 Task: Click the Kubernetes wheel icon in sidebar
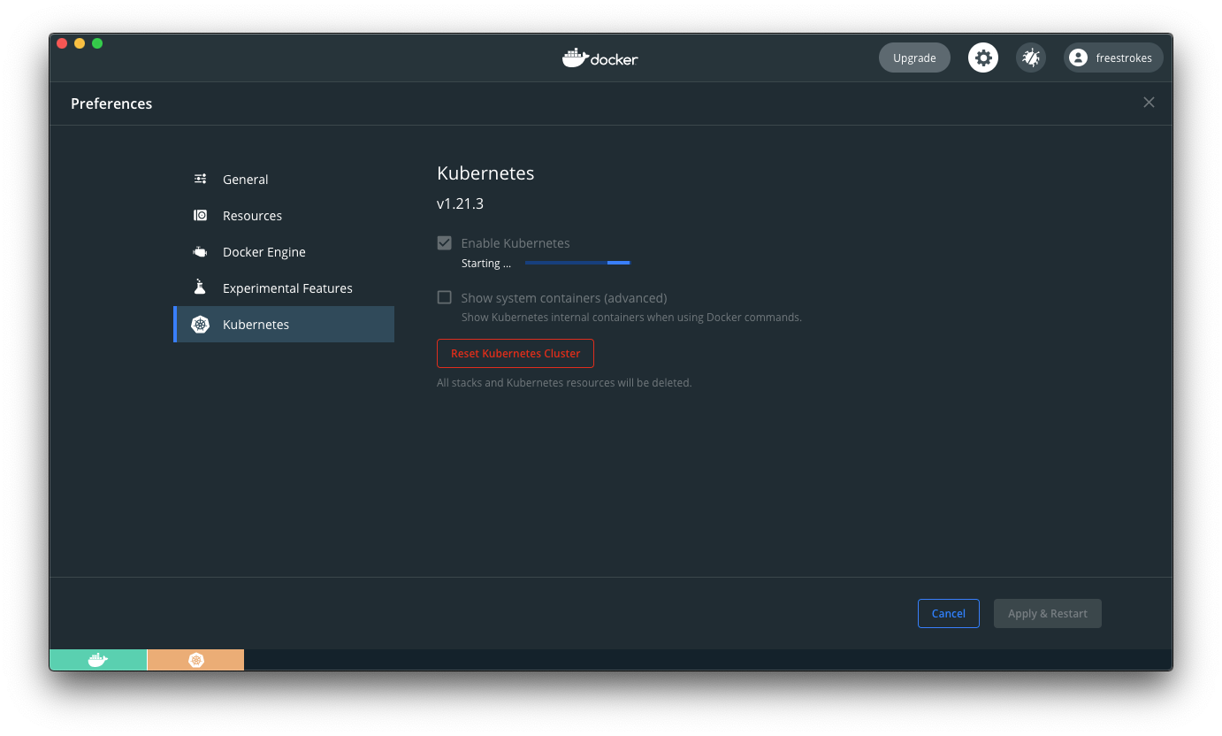coord(201,325)
